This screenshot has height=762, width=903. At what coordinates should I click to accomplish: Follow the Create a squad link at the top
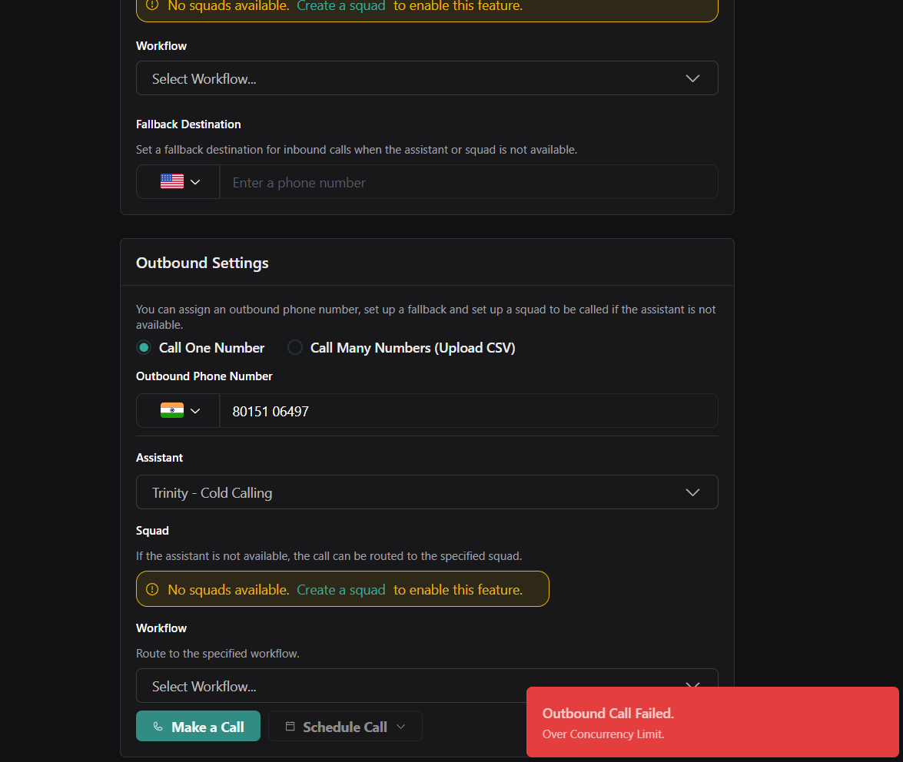tap(340, 6)
